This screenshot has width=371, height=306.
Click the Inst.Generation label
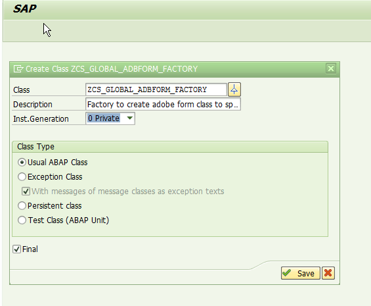click(41, 119)
